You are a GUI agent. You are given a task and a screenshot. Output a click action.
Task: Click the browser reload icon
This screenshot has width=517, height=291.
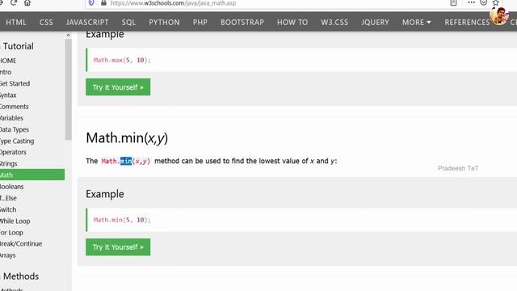click(x=14, y=2)
